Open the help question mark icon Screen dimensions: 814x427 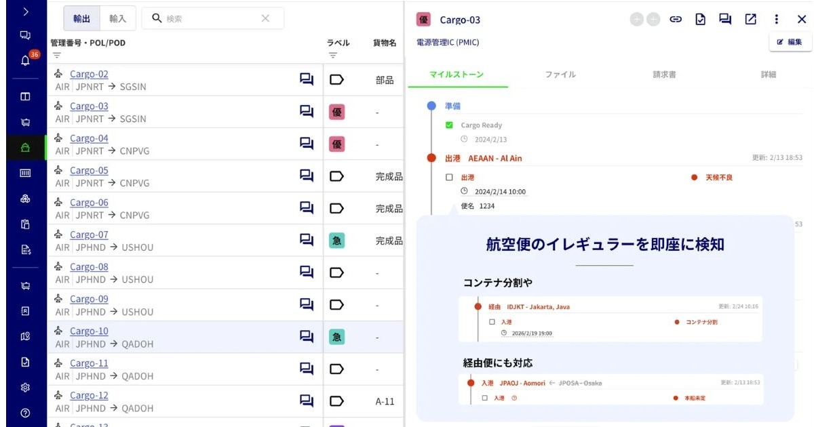click(x=25, y=413)
